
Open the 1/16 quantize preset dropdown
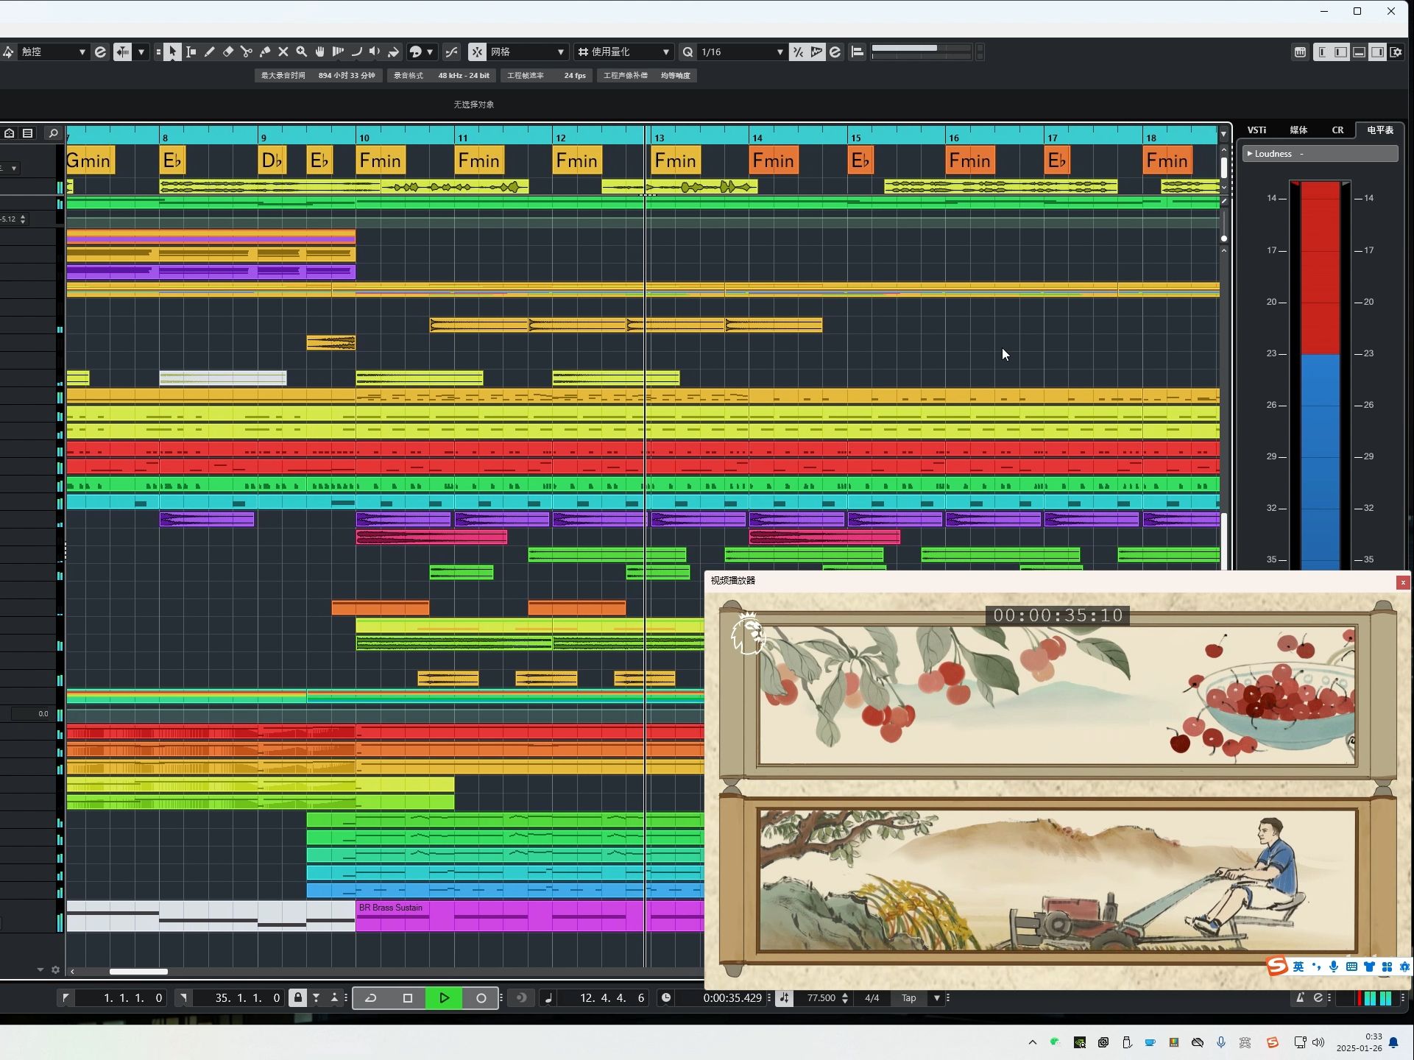pyautogui.click(x=741, y=52)
